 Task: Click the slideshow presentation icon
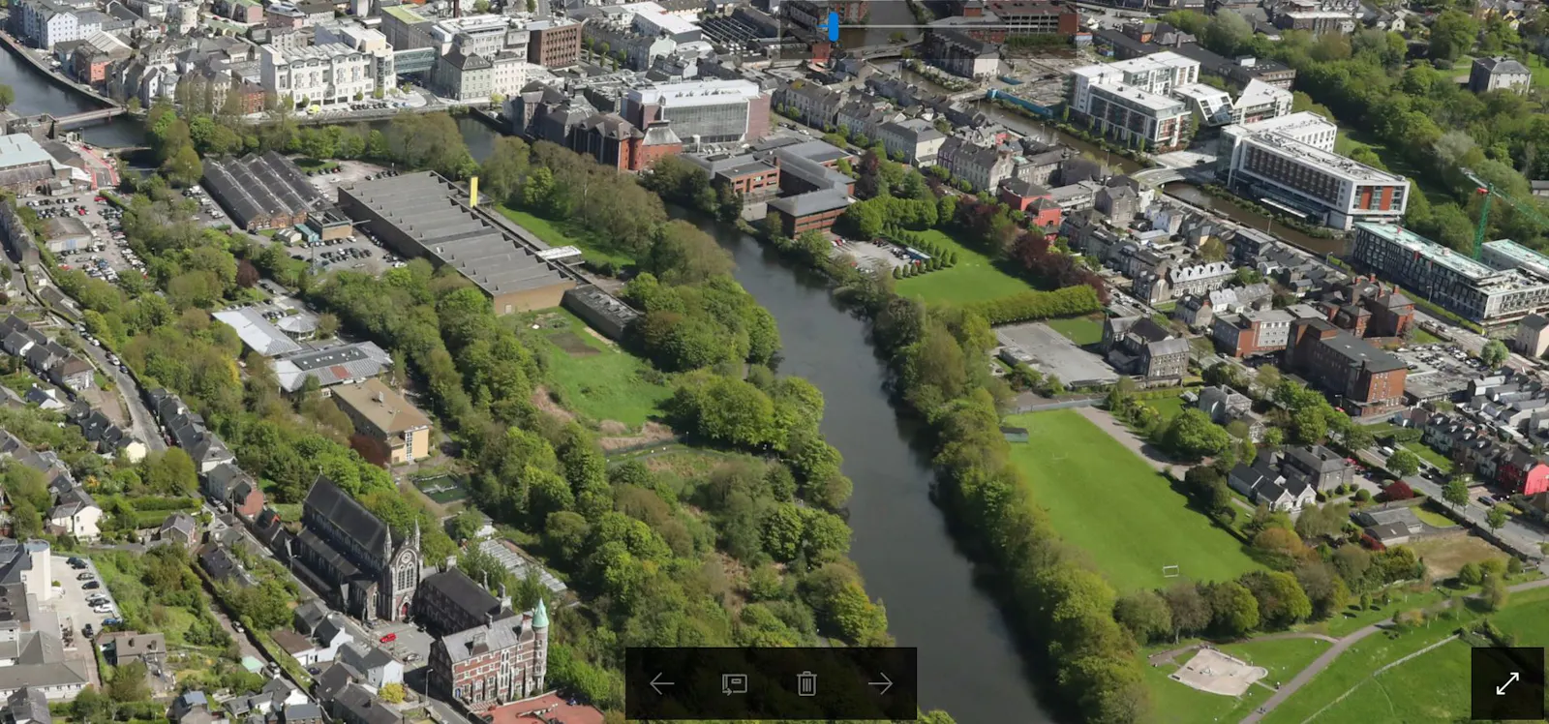[x=735, y=684]
